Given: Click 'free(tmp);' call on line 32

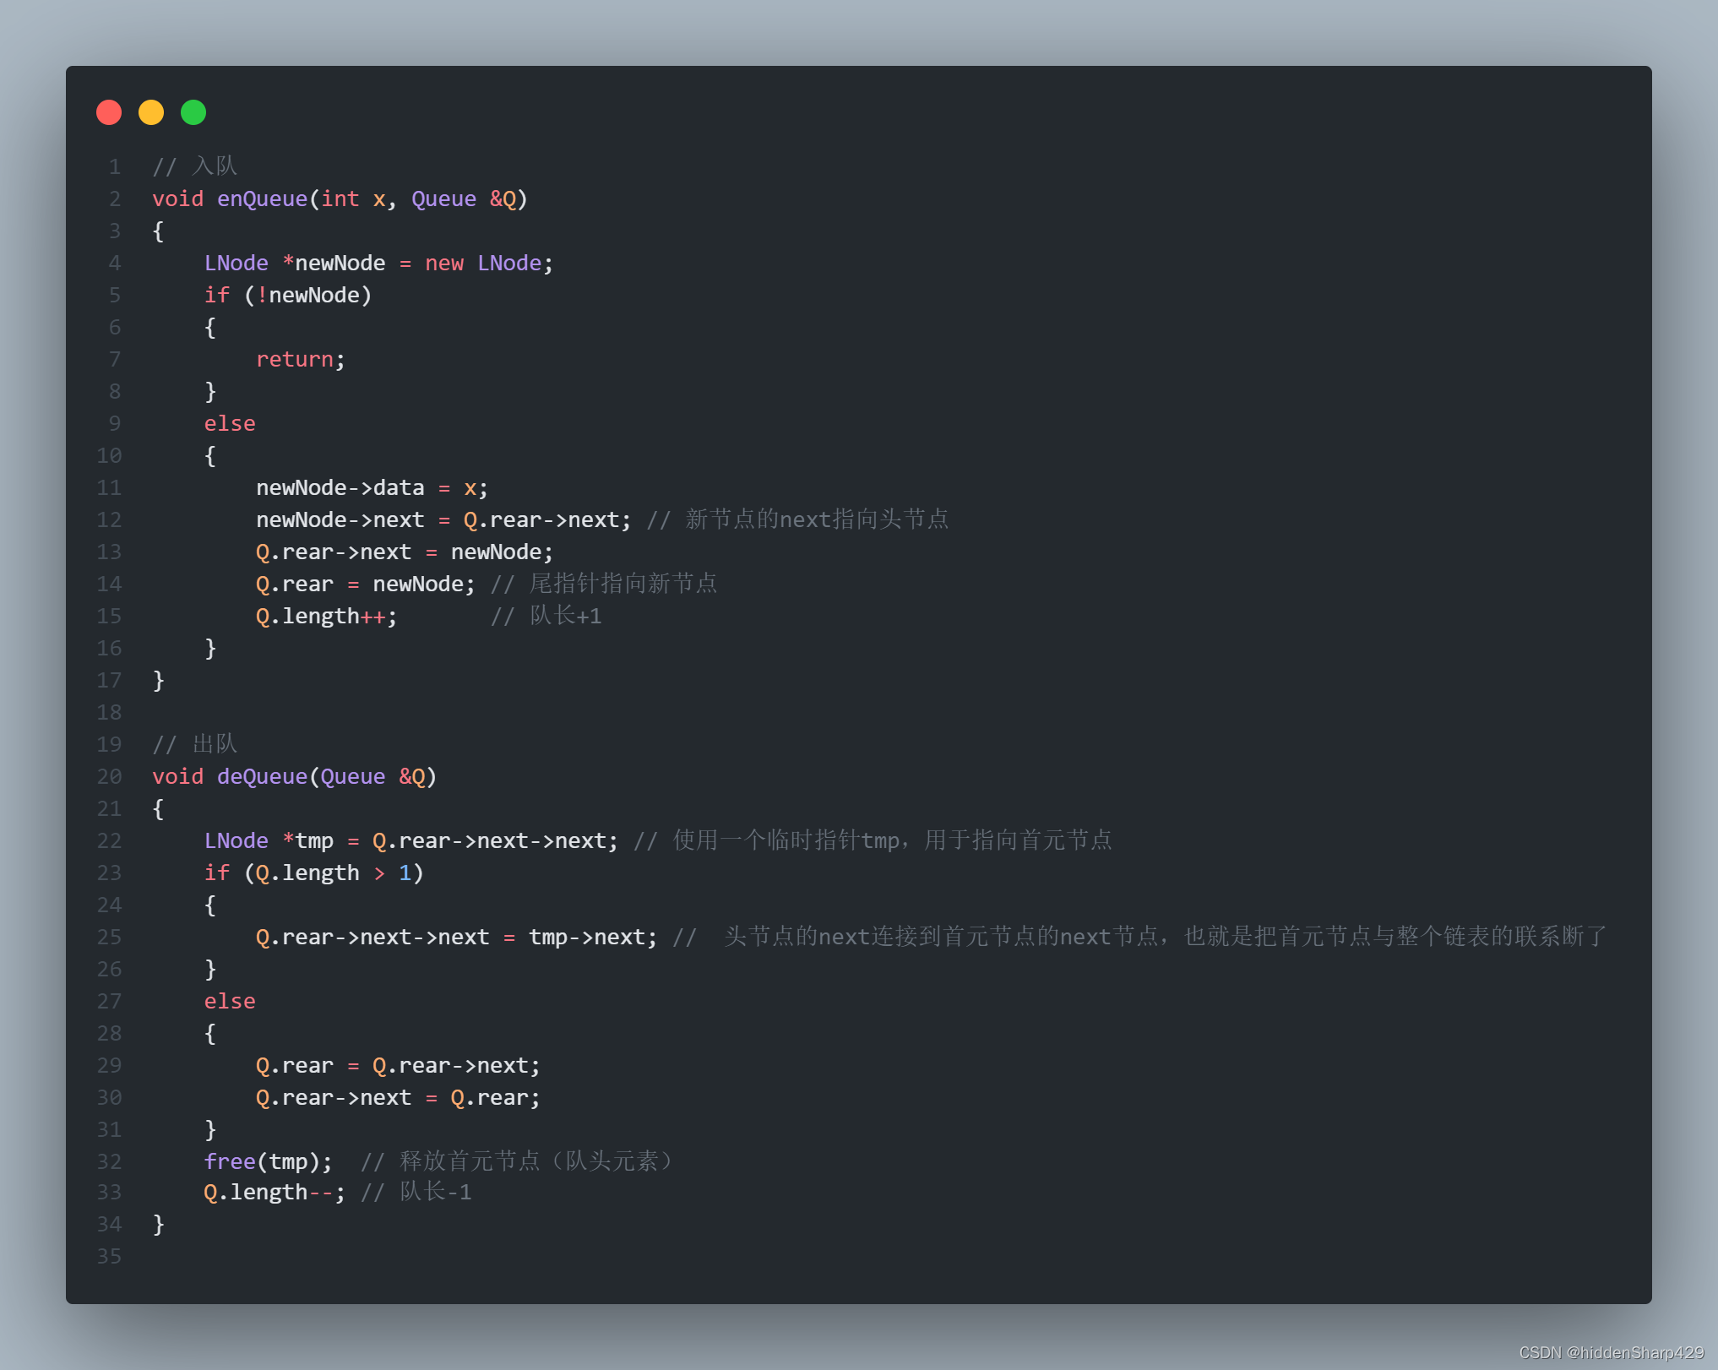Looking at the screenshot, I should [x=269, y=1162].
